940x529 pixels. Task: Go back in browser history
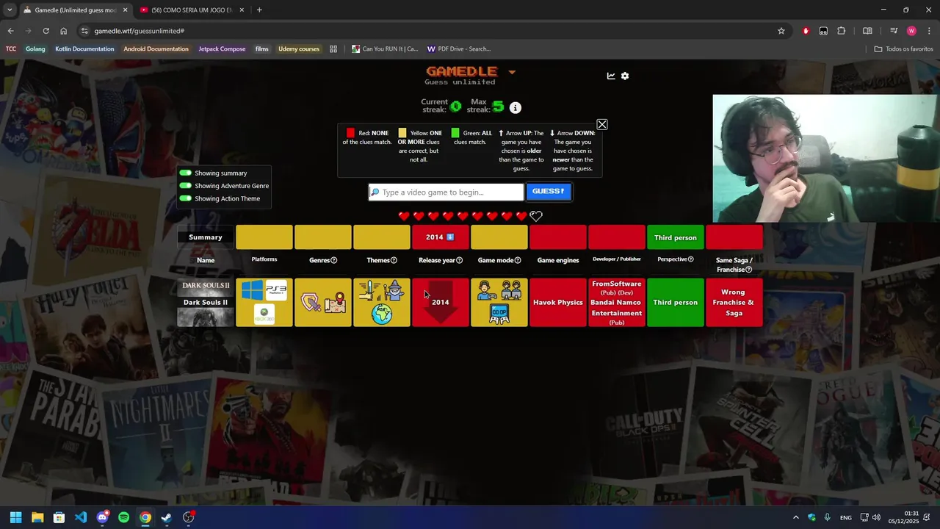[x=10, y=31]
